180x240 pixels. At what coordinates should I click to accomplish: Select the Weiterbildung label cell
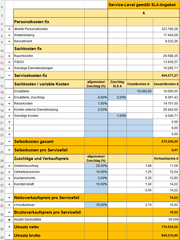(x=49, y=35)
